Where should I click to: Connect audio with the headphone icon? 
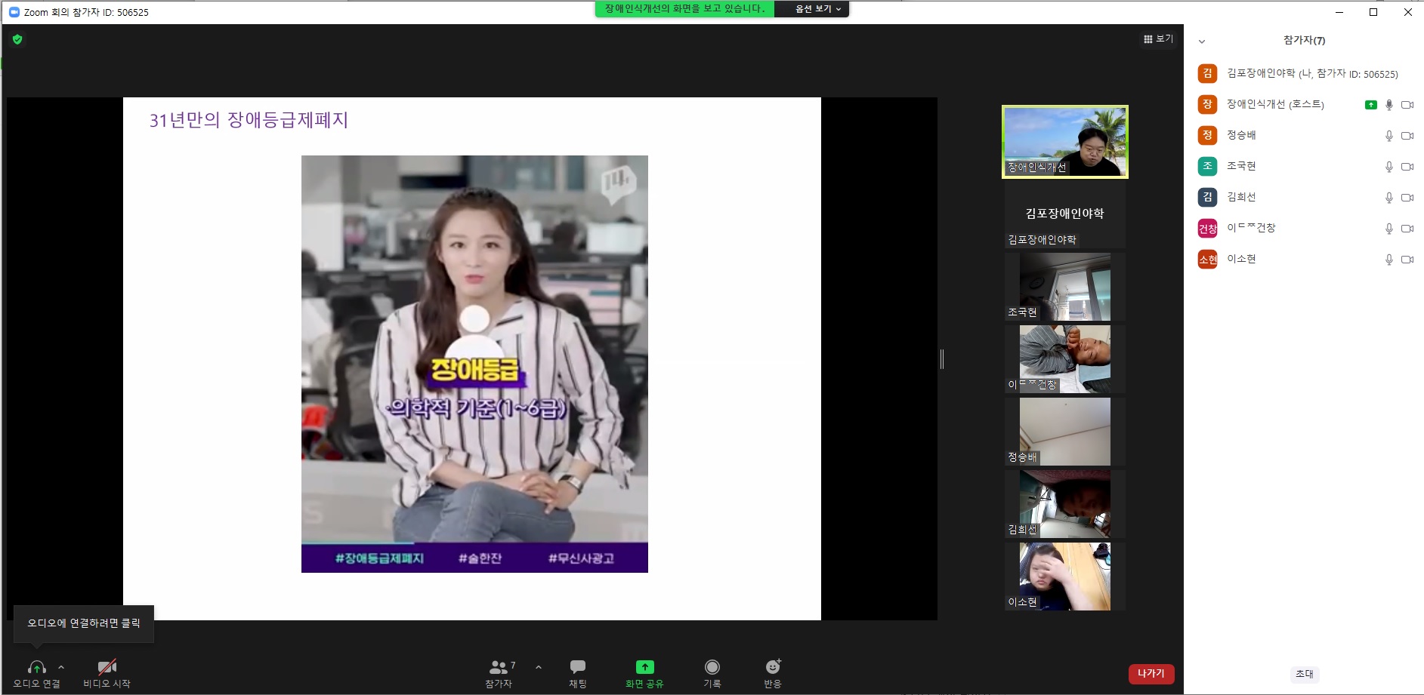point(36,668)
